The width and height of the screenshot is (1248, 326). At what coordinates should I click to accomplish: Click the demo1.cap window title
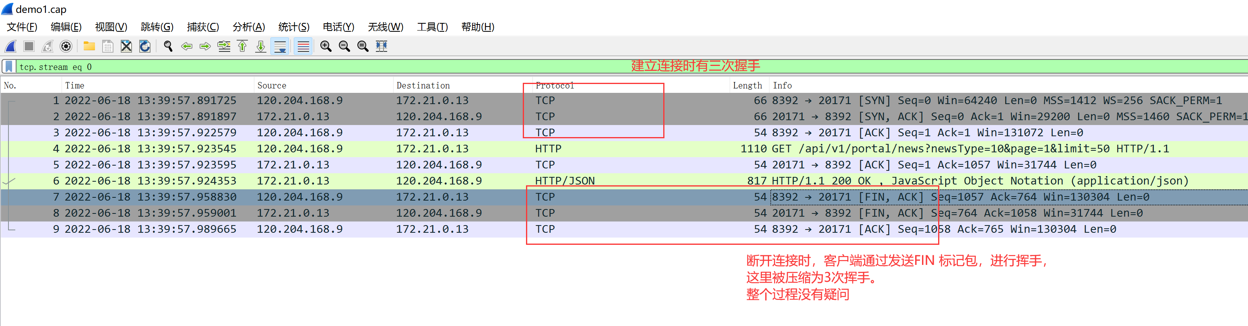tap(41, 9)
